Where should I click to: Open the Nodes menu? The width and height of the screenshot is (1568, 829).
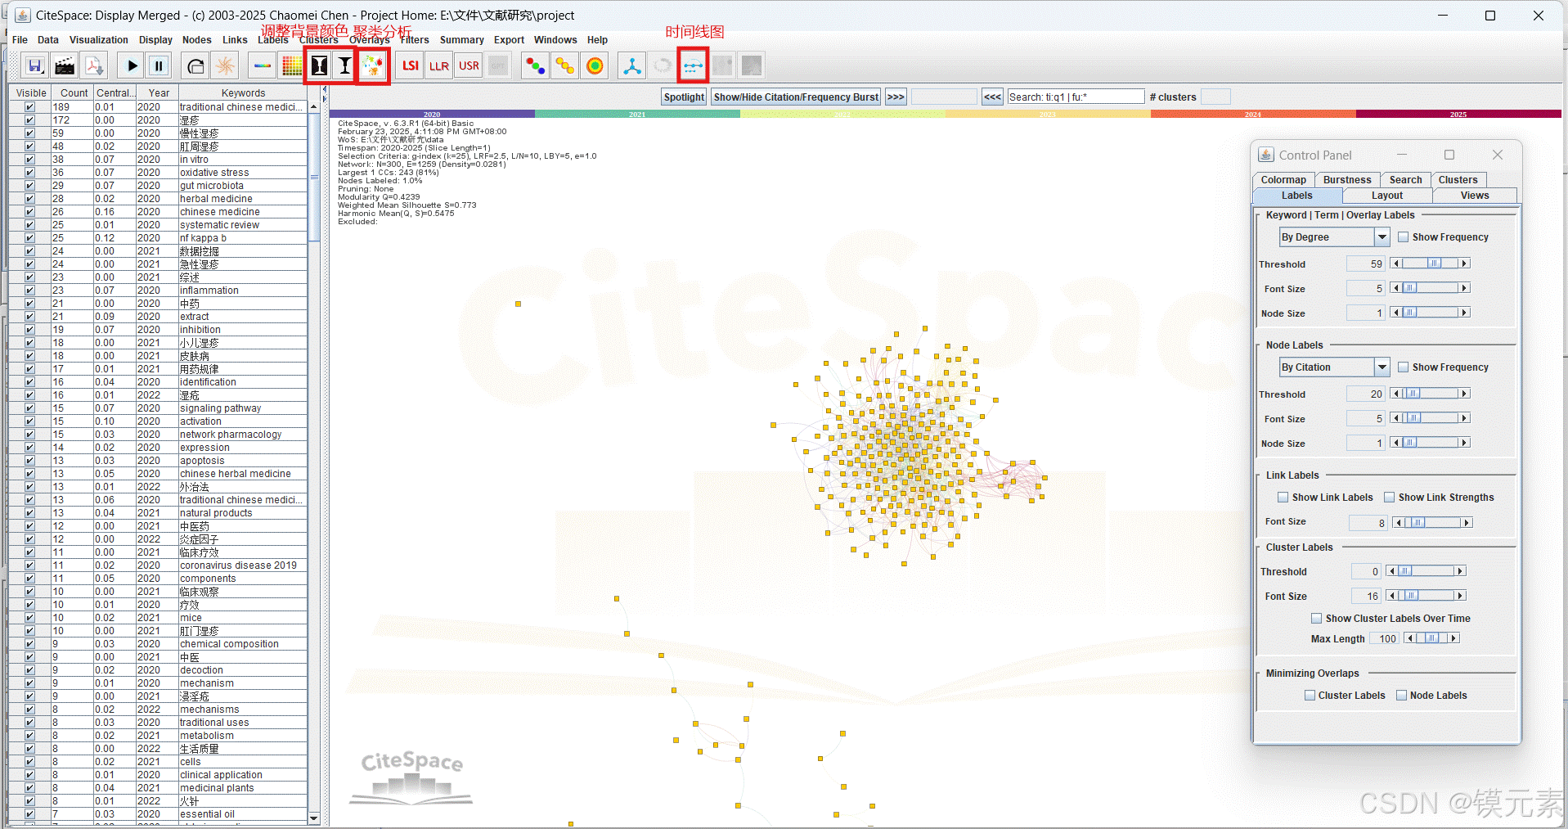[x=196, y=40]
